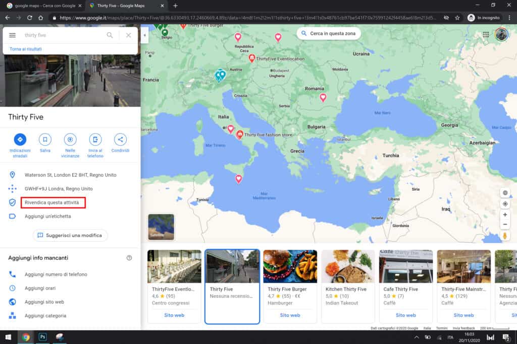Collapse the side panel arrow
Screen dimensions: 517x344
[x=144, y=35]
